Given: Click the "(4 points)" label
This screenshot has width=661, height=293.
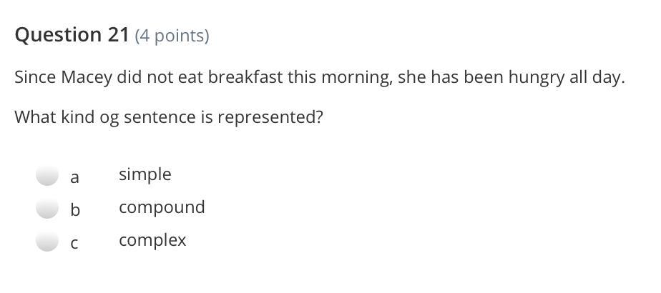Looking at the screenshot, I should tap(172, 36).
